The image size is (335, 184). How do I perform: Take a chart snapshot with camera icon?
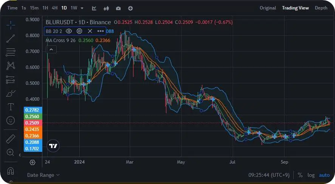[118, 8]
